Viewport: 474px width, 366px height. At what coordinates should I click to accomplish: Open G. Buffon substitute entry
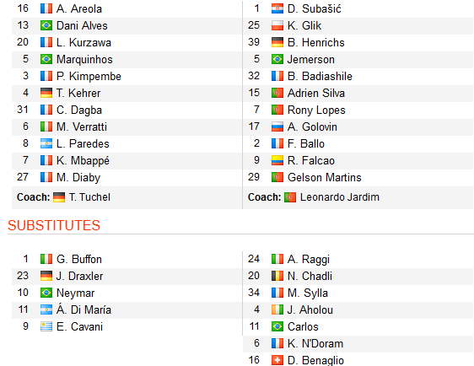click(x=79, y=259)
